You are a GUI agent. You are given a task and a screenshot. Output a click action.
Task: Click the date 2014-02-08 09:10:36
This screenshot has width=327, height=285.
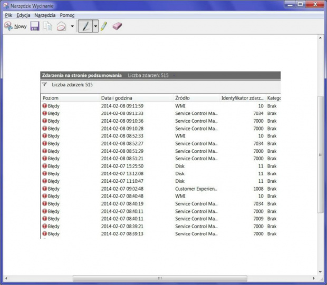122,121
